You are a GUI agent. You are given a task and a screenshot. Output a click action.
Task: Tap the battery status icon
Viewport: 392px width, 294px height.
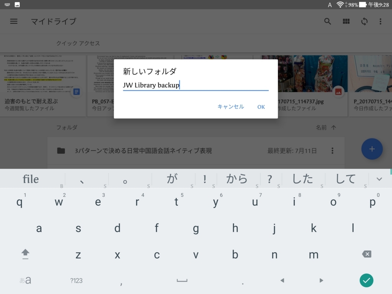coord(363,5)
